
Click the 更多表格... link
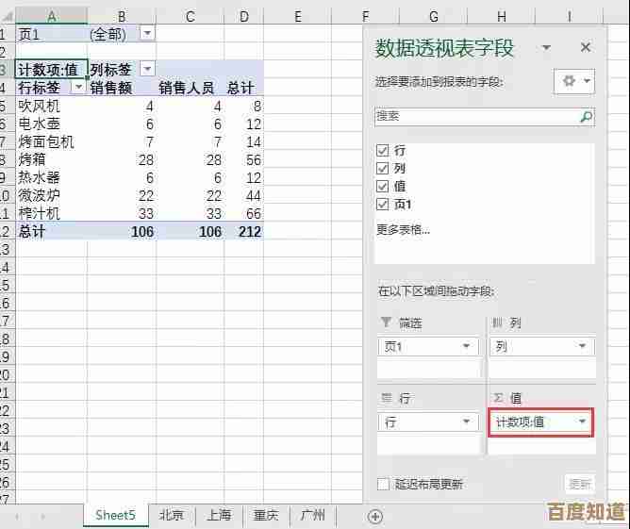[x=404, y=229]
